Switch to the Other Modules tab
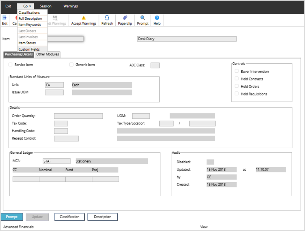This screenshot has width=305, height=231. coord(47,54)
